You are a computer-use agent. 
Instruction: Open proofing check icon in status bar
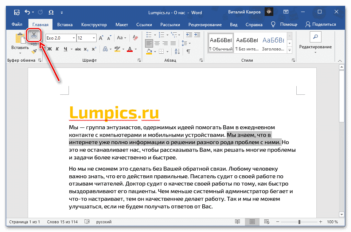point(87,222)
